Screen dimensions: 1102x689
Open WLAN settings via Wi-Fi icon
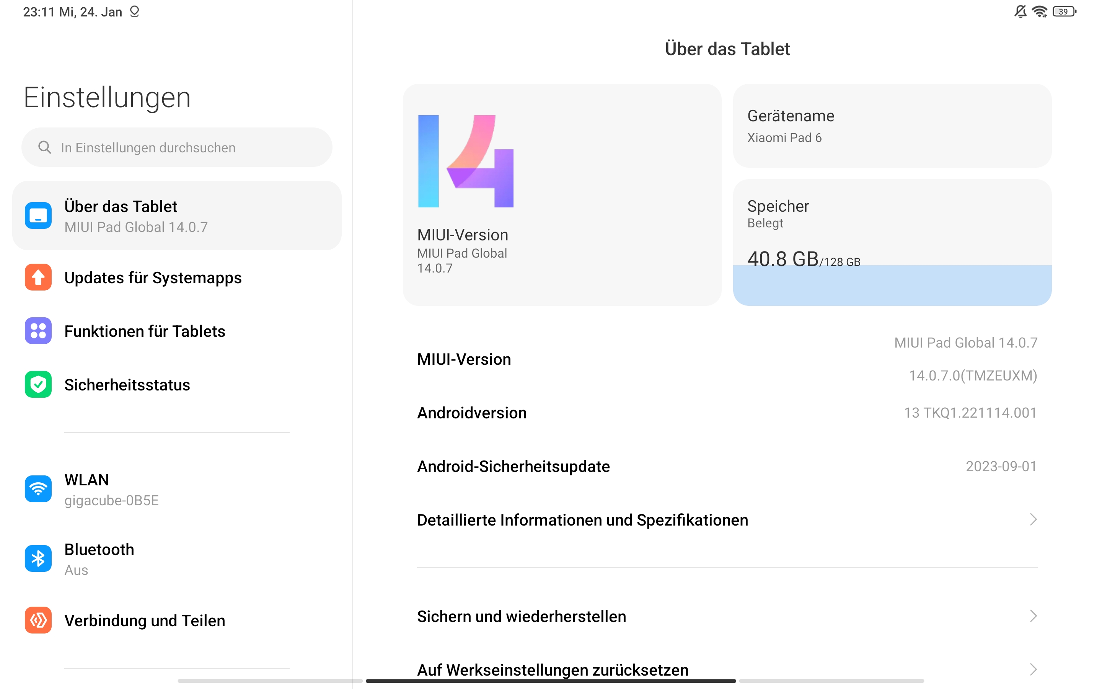[x=38, y=489]
